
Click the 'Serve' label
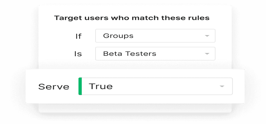coord(54,87)
